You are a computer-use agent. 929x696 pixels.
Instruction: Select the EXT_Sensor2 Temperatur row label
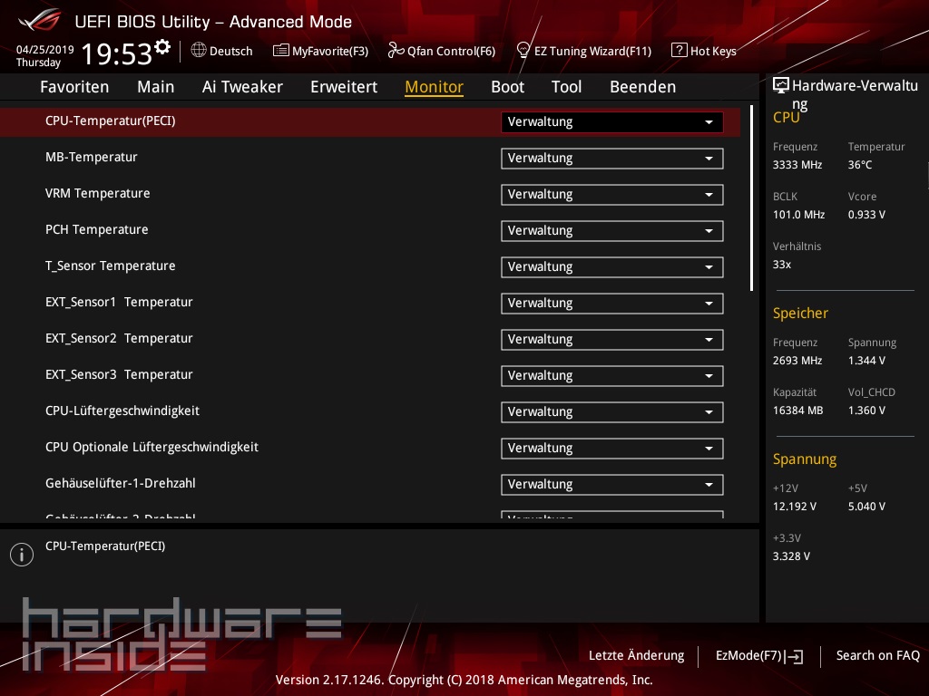click(119, 338)
